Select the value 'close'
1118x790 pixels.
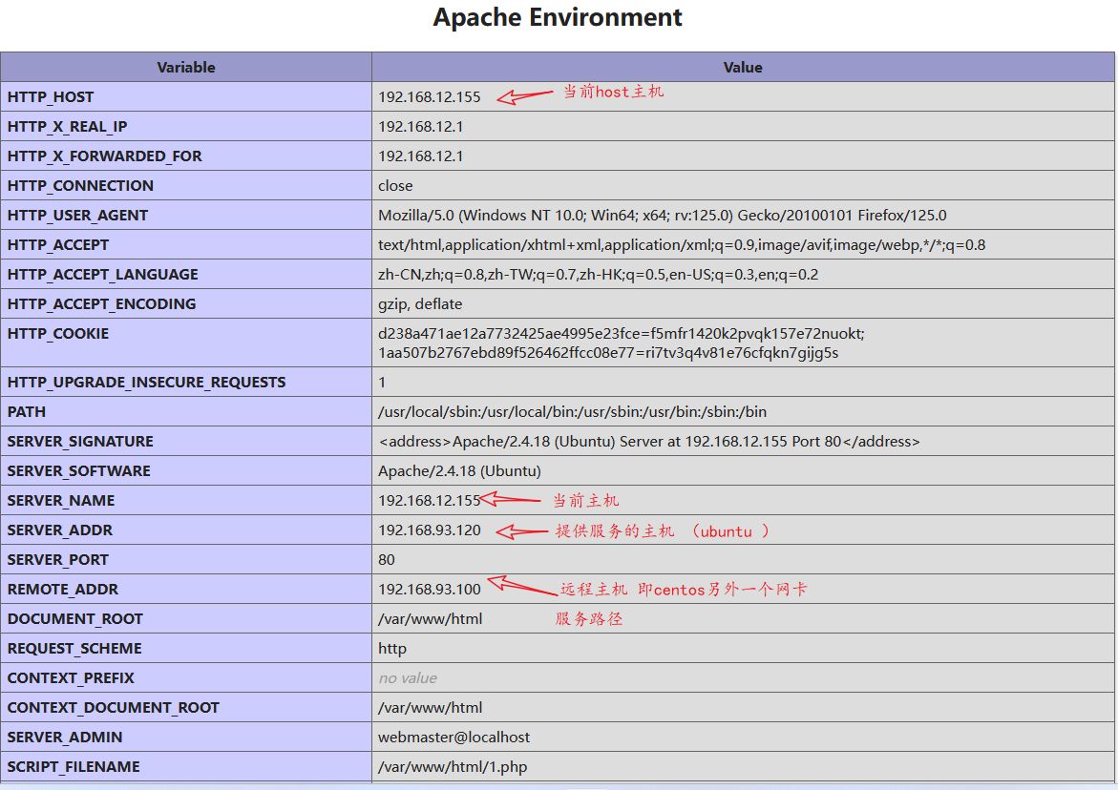click(395, 185)
